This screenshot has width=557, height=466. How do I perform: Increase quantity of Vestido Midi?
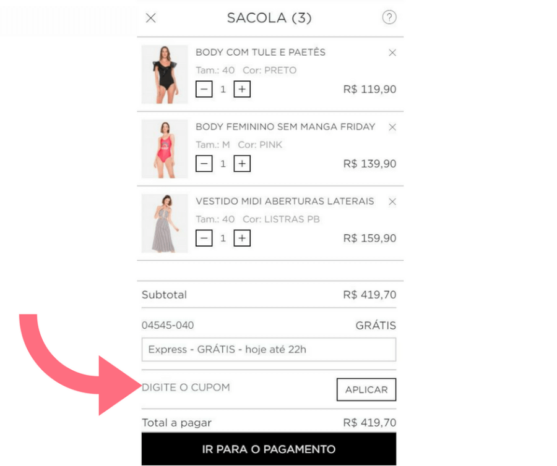pos(242,238)
